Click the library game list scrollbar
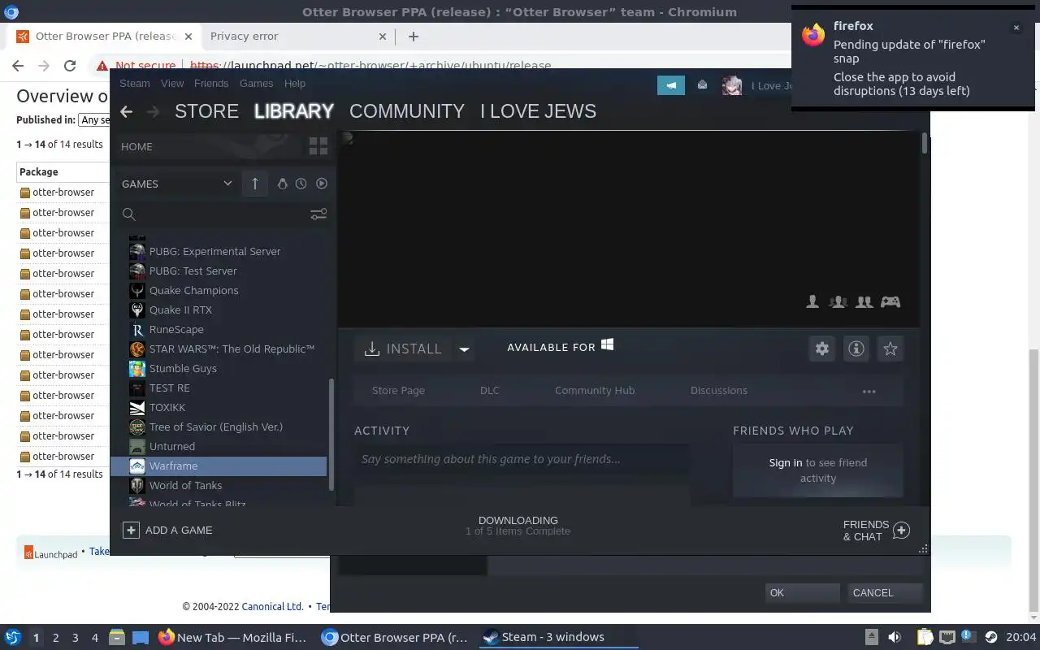This screenshot has height=650, width=1040. 331,435
